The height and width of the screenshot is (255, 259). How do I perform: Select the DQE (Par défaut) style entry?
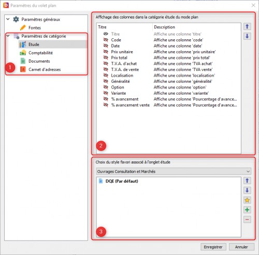click(x=122, y=181)
